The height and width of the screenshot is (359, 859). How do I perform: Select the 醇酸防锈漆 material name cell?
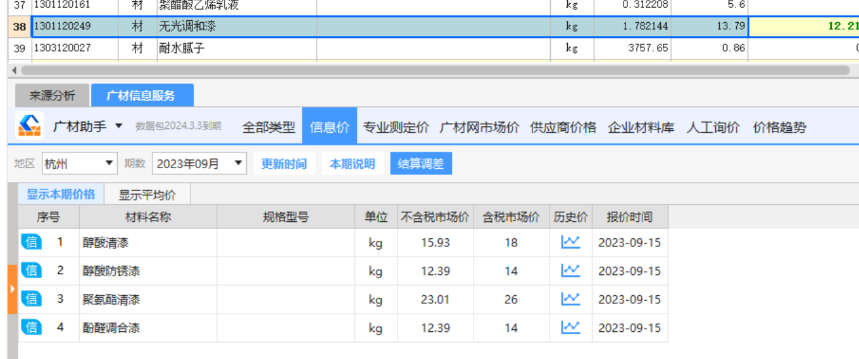click(x=148, y=271)
